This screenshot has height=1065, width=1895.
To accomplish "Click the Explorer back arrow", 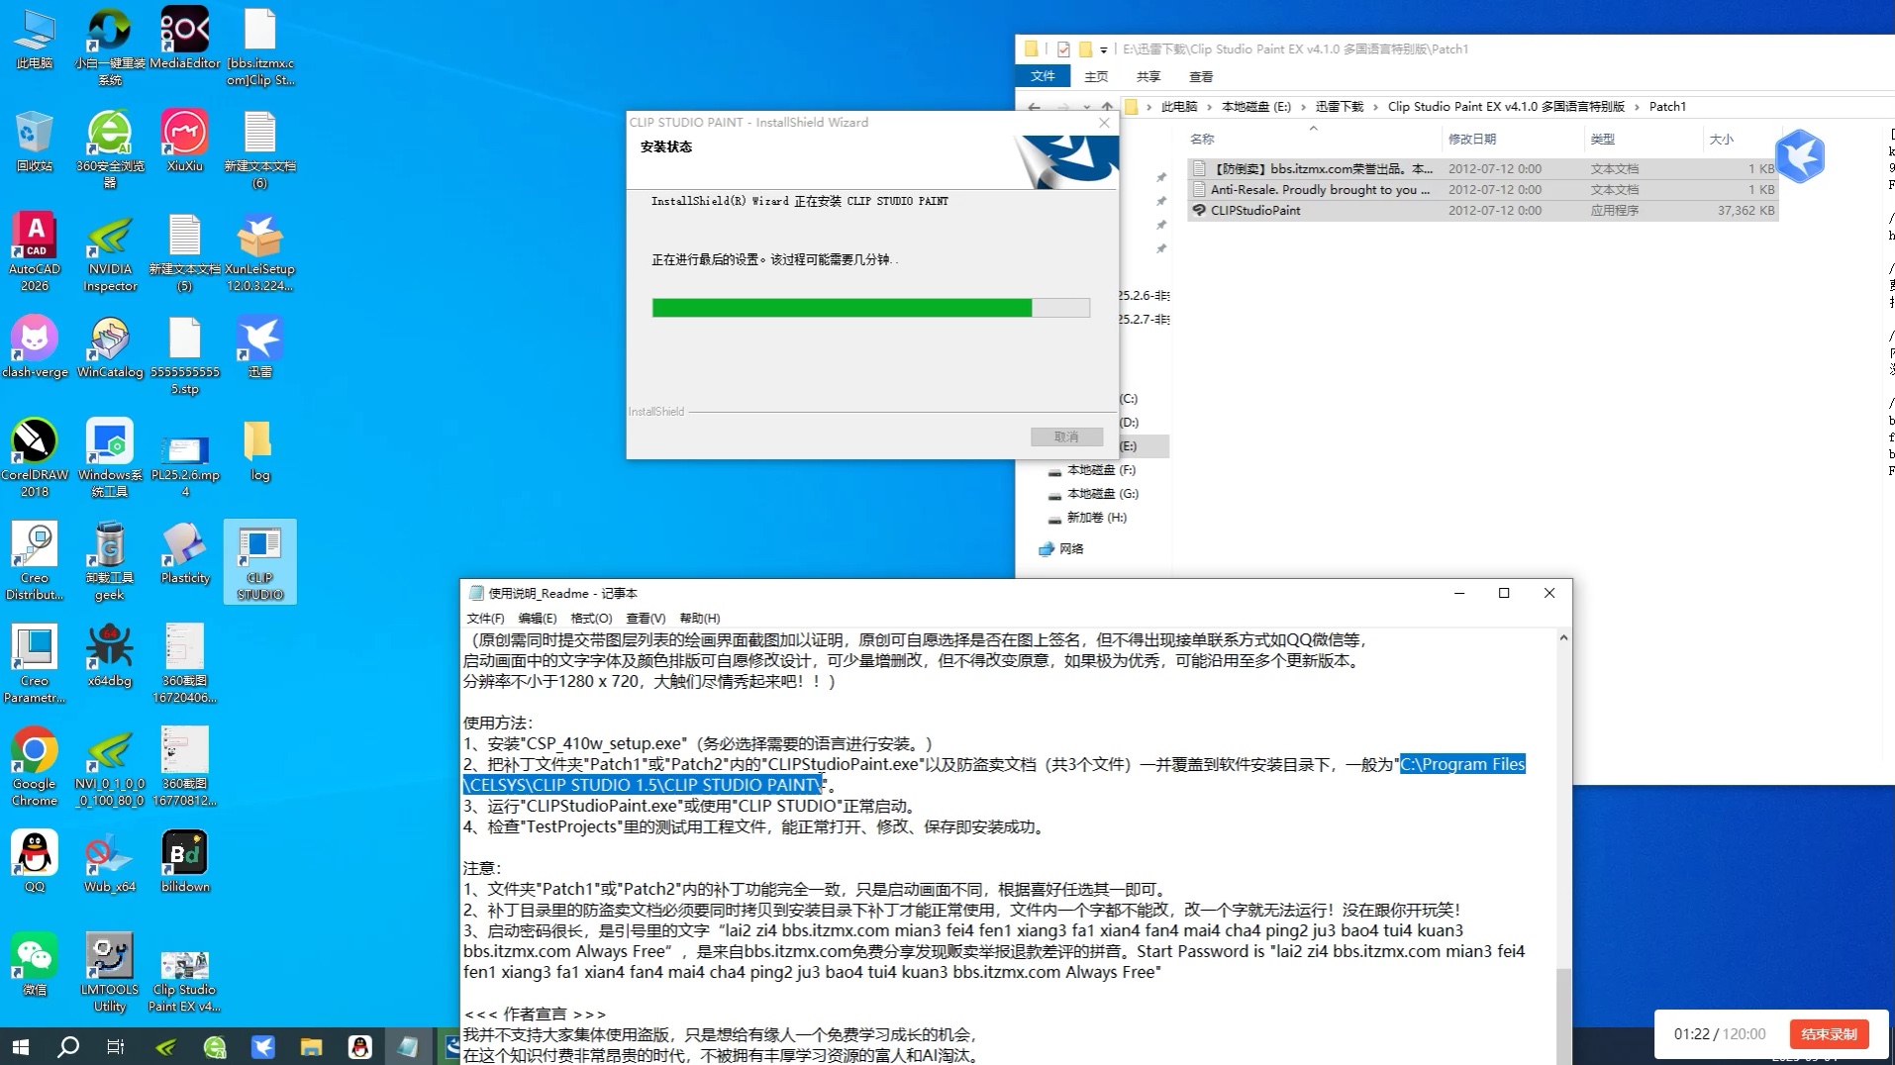I will pos(1034,107).
